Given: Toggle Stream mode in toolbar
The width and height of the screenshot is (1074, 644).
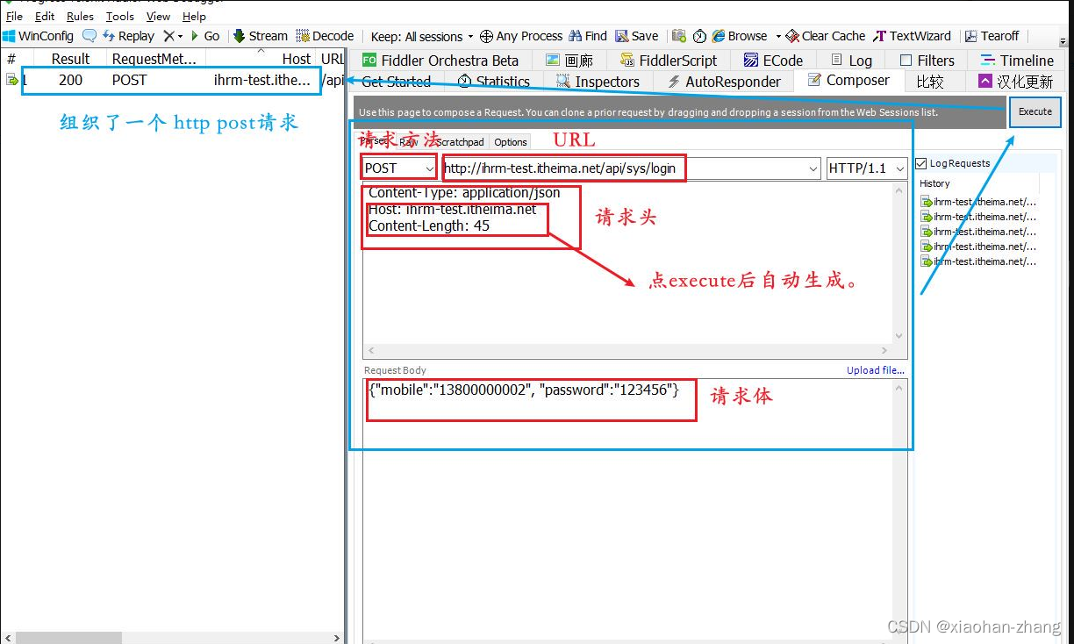Looking at the screenshot, I should 261,36.
